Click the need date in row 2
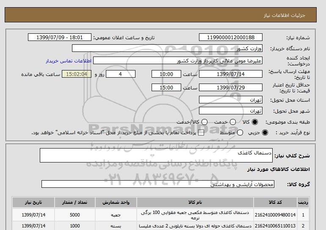Screen dimensions: 326x230 tap(33, 226)
